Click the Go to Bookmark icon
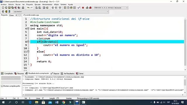 coord(47,8)
